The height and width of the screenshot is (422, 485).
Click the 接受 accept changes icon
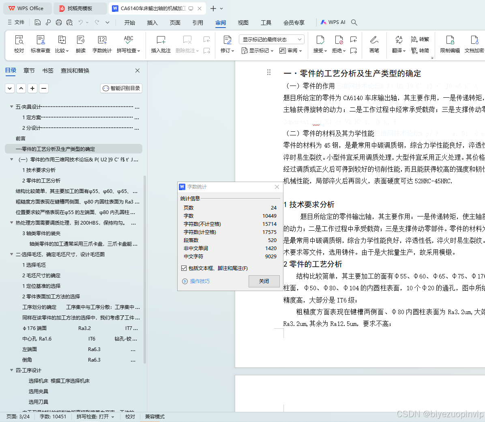click(320, 44)
